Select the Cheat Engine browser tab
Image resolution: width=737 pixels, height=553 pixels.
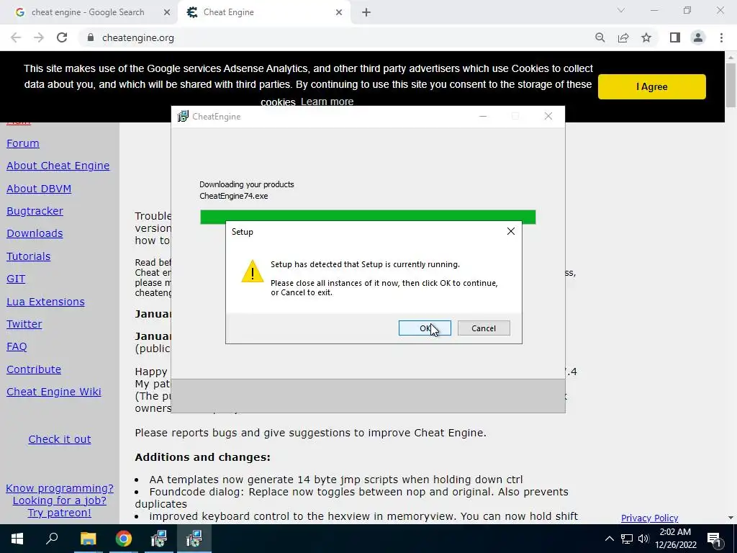pyautogui.click(x=263, y=12)
